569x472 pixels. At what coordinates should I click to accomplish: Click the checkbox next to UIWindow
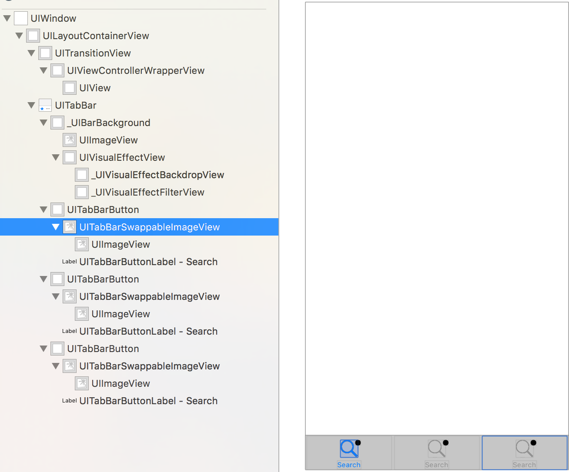[21, 18]
